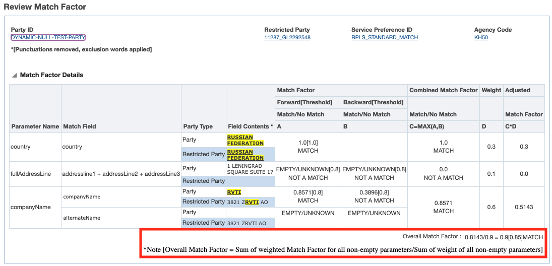Click the Weight column header
This screenshot has height=266, width=552.
[491, 90]
